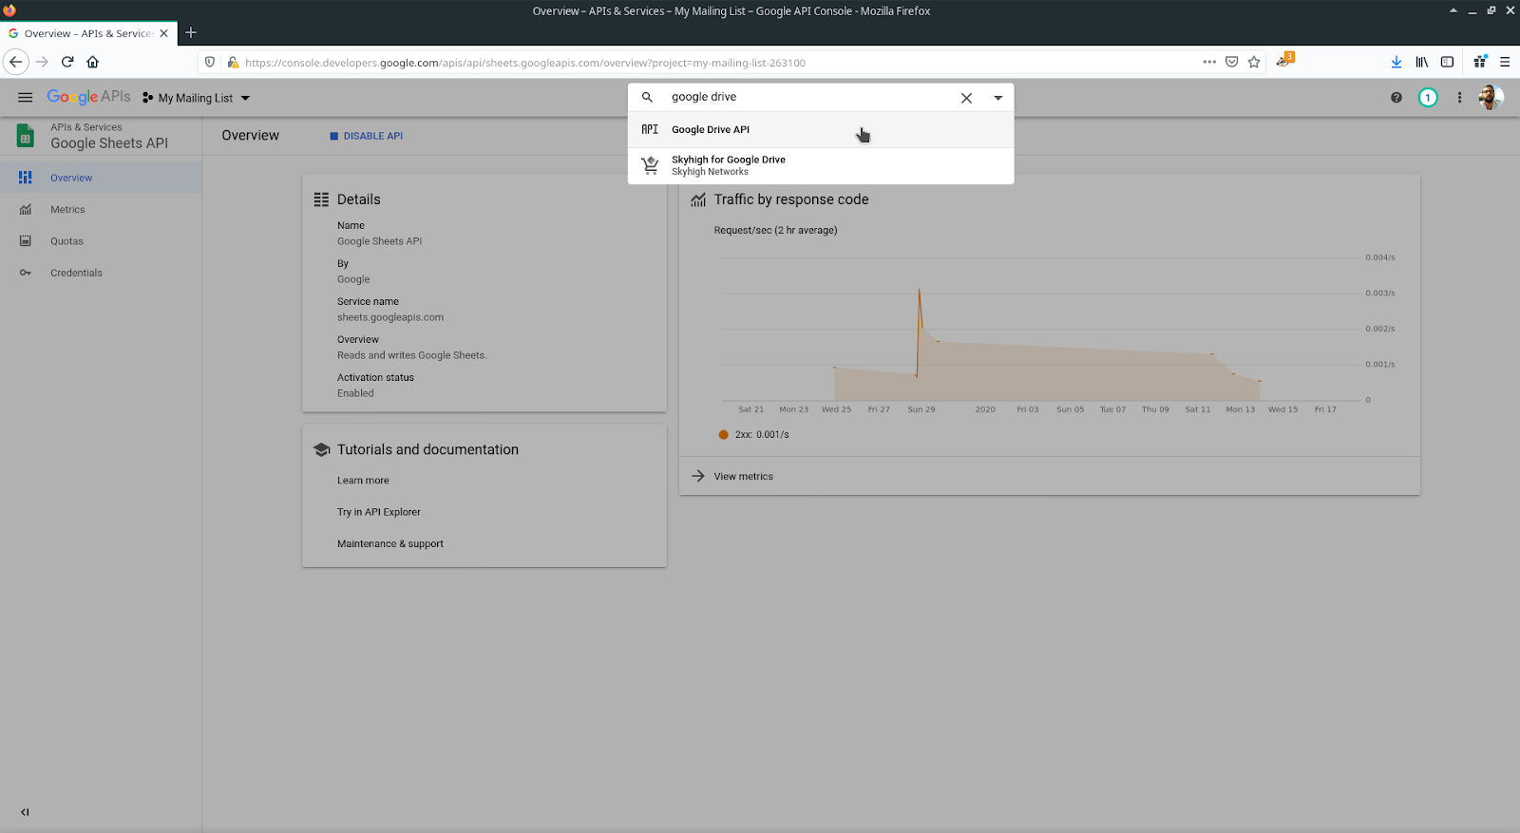Screen dimensions: 1520x833
Task: Select the Google Drive API search result
Action: (x=821, y=129)
